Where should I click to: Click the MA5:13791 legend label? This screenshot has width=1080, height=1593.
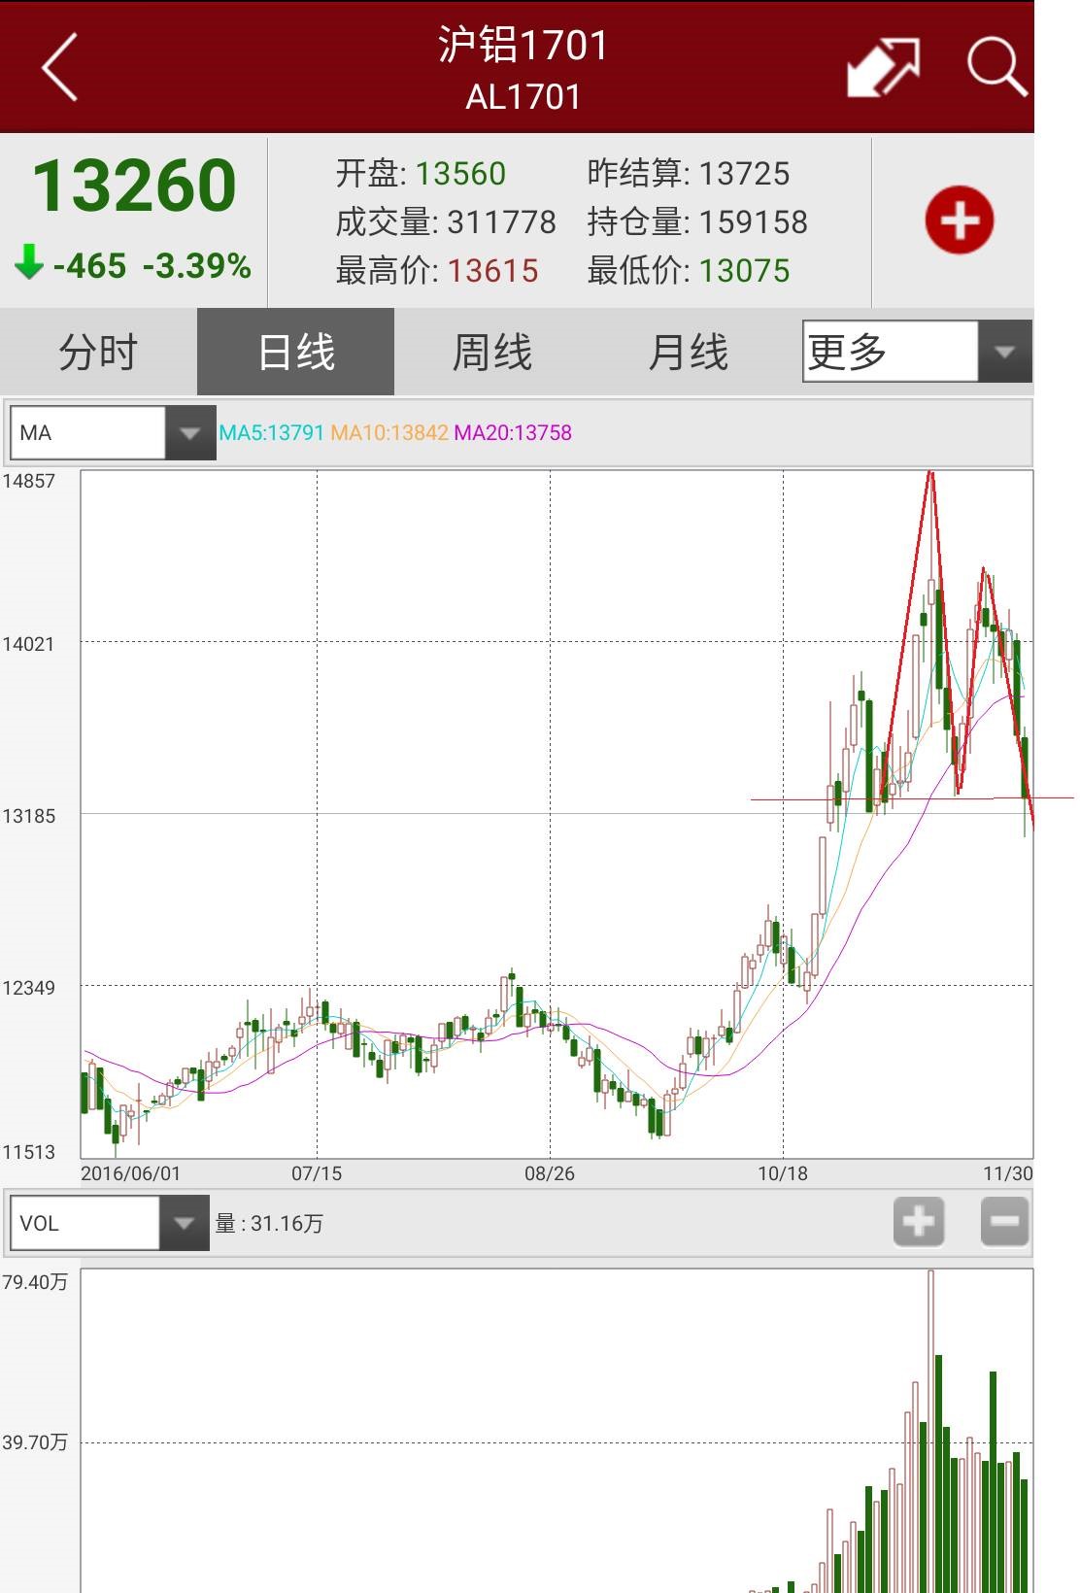(x=271, y=433)
